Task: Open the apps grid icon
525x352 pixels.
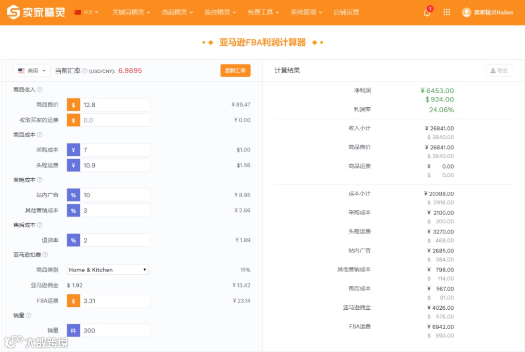Action: pos(447,12)
